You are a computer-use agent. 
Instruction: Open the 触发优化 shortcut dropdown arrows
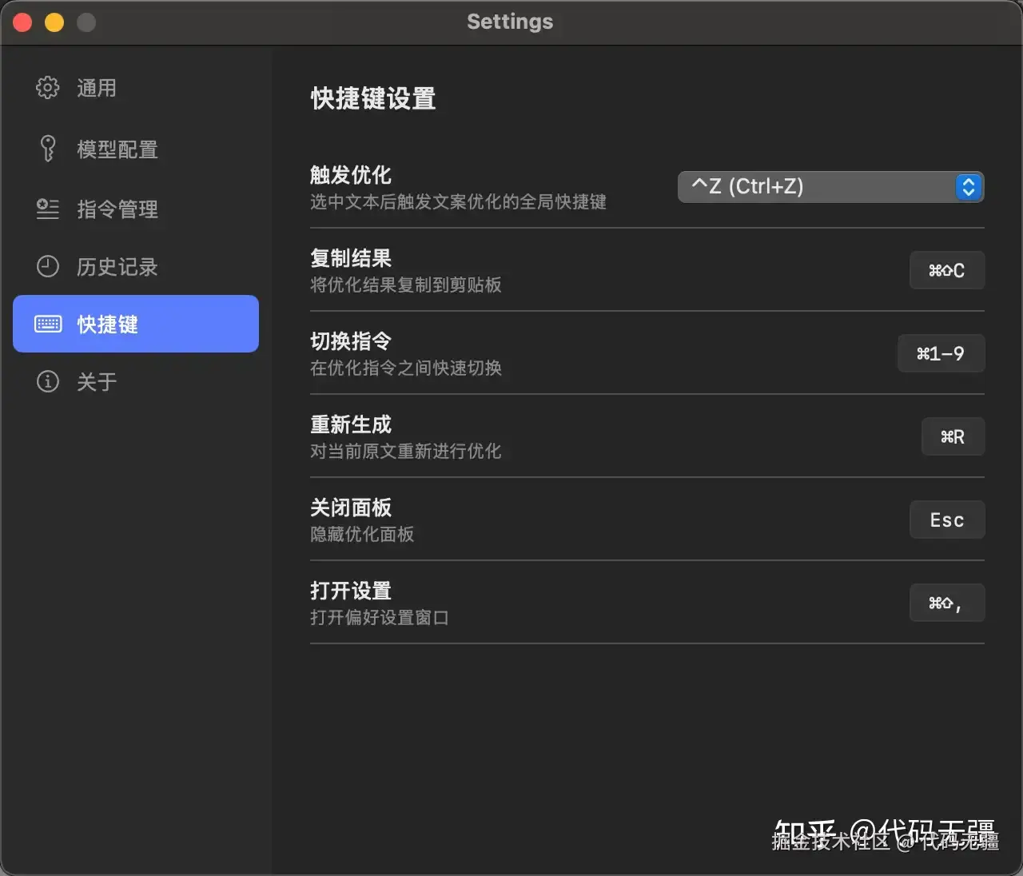pos(969,187)
